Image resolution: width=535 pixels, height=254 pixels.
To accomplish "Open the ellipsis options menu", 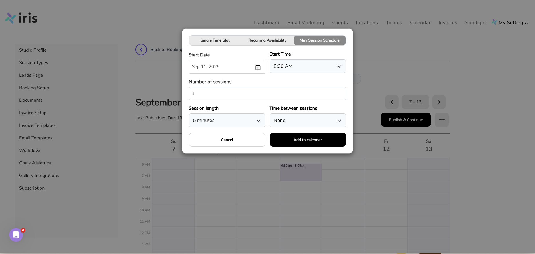I will (442, 120).
